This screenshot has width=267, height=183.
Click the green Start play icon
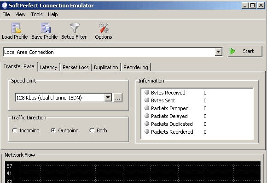click(232, 51)
